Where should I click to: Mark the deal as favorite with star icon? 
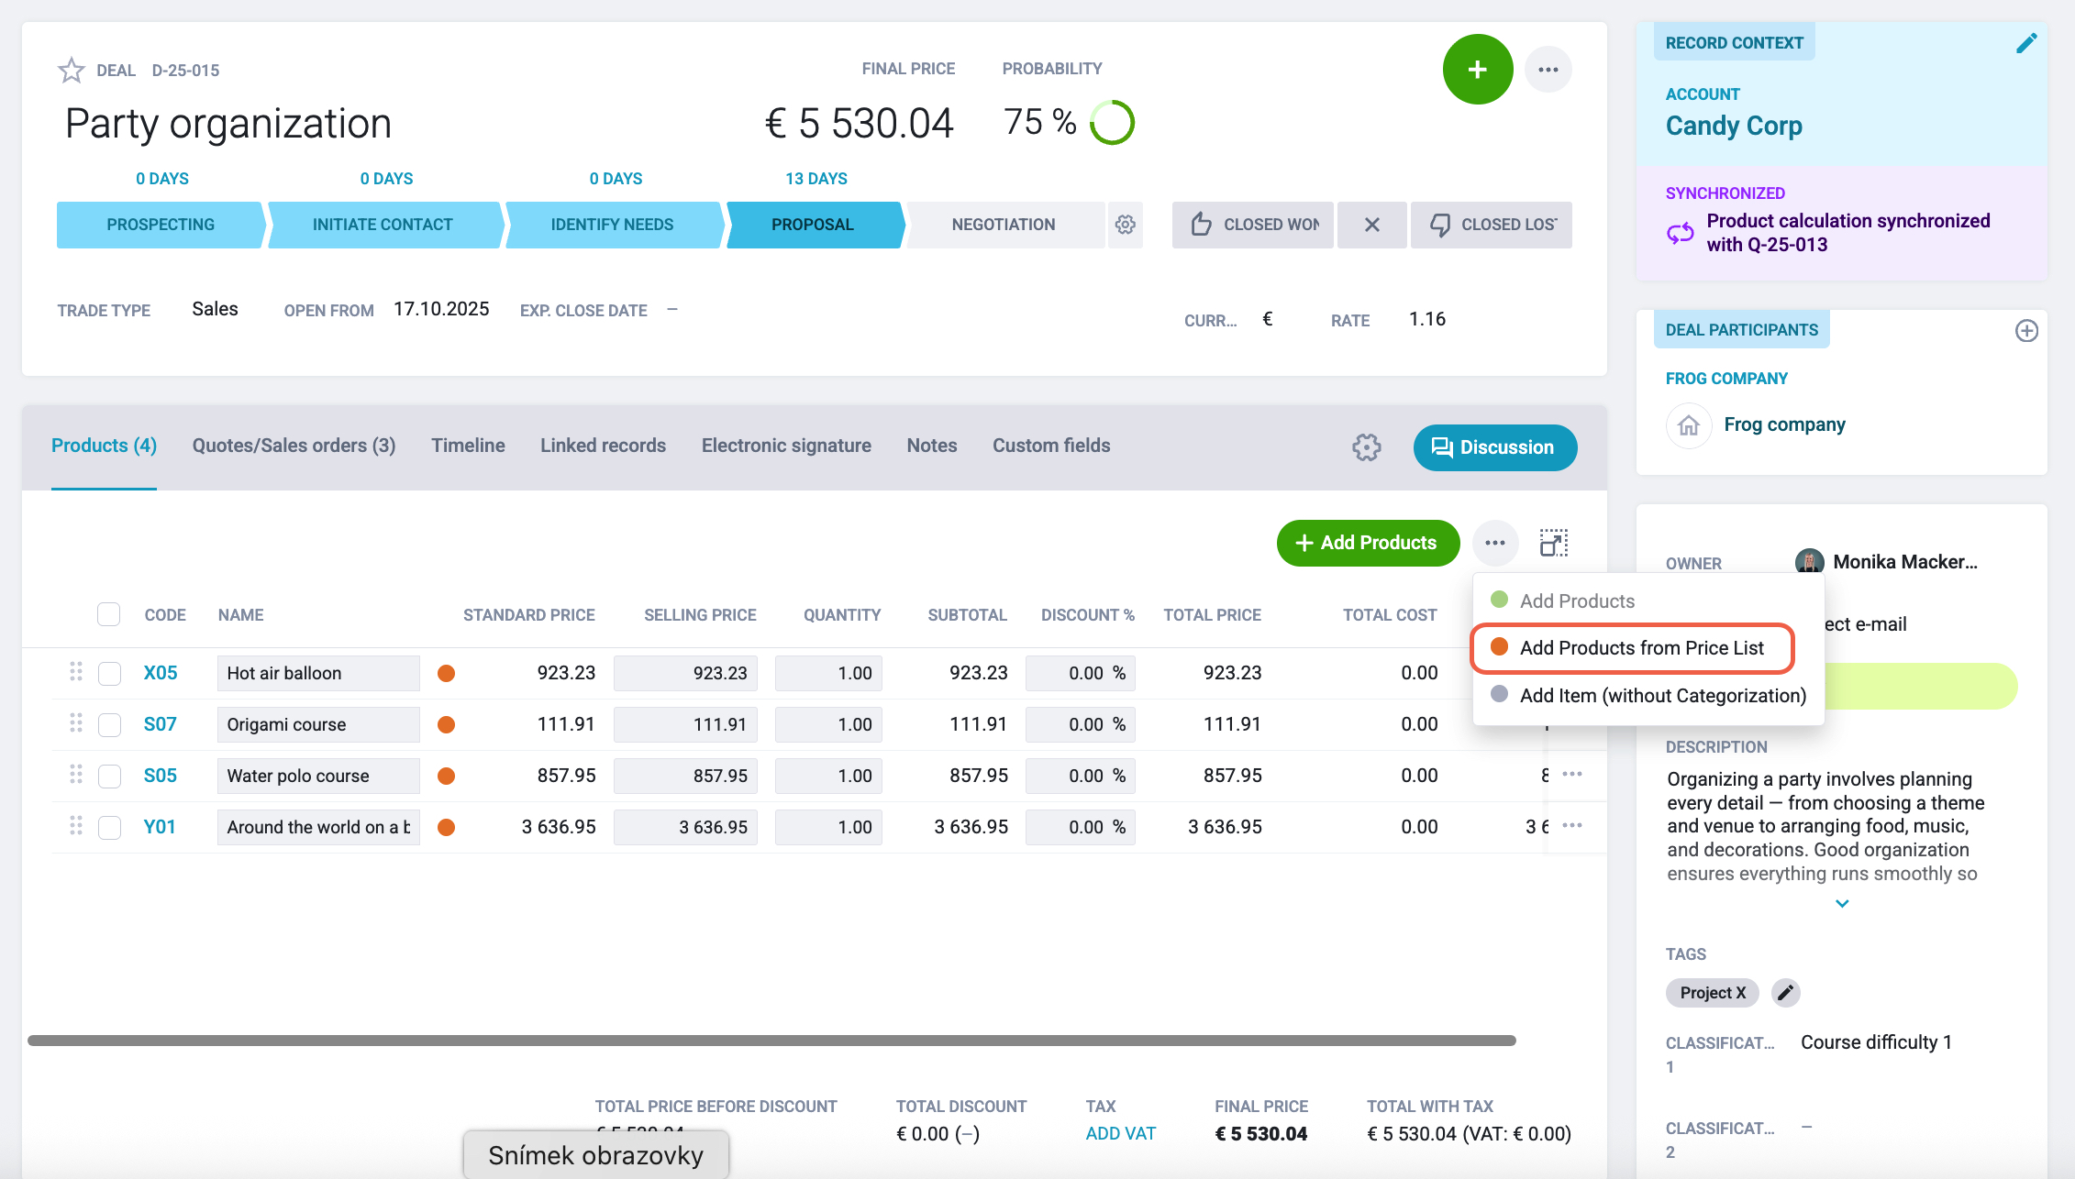coord(71,71)
